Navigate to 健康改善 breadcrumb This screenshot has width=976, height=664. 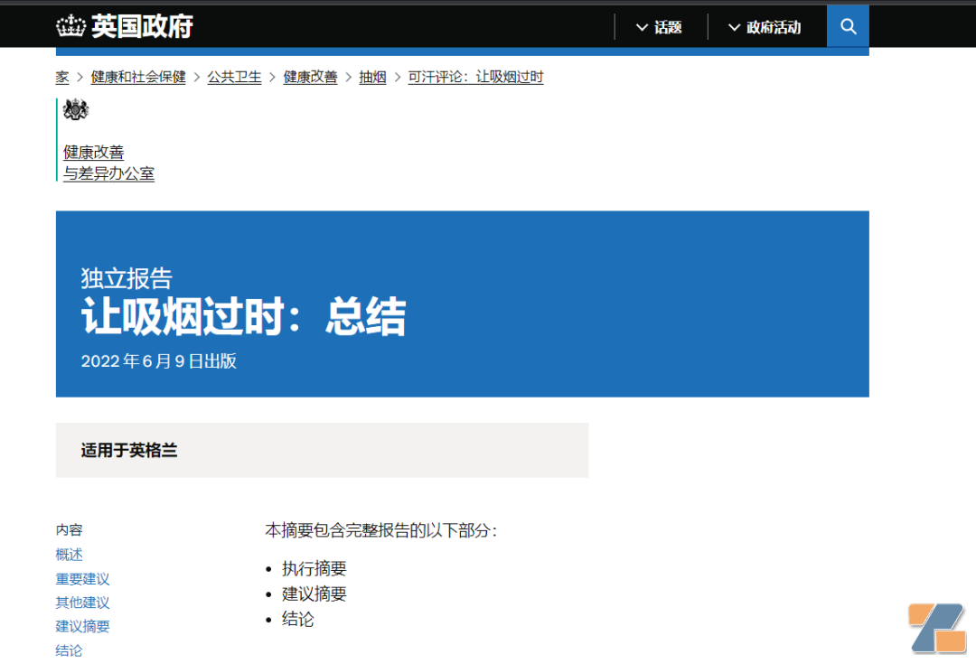tap(310, 78)
